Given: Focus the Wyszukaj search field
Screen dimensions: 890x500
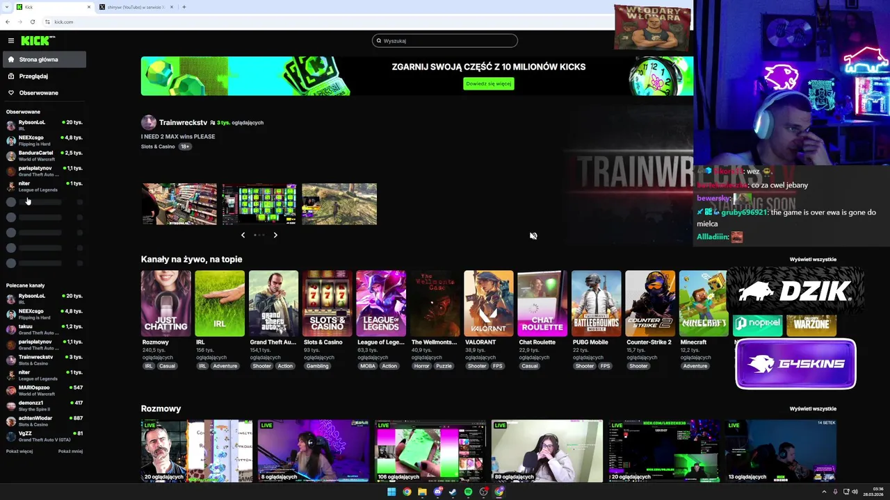Looking at the screenshot, I should point(445,41).
